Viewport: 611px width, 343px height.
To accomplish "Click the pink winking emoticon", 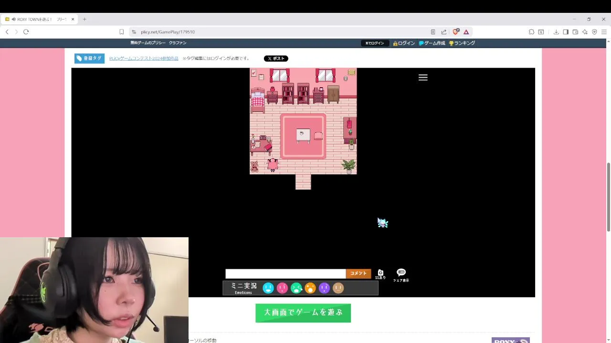I will tap(282, 288).
